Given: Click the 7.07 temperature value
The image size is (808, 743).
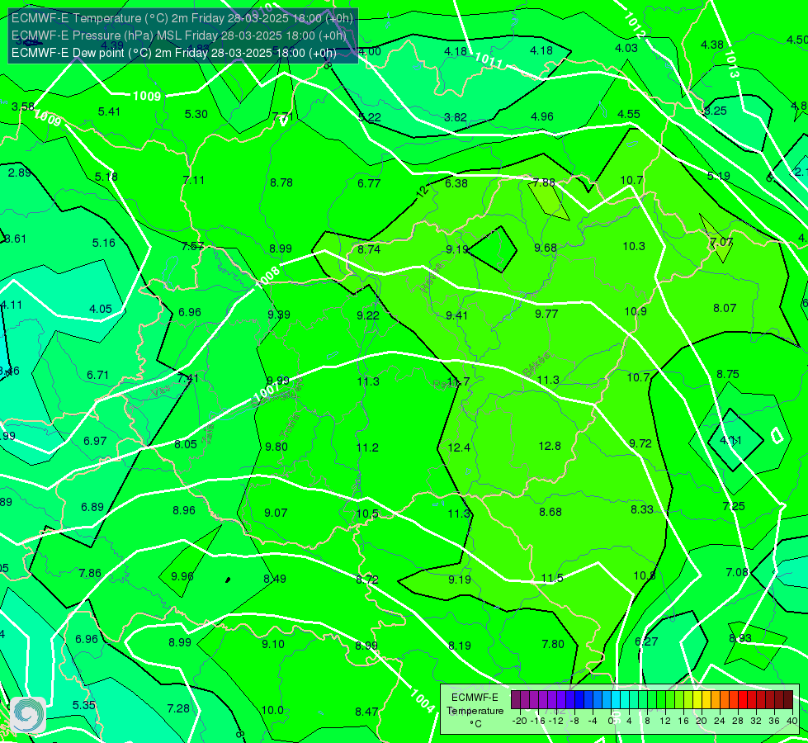Looking at the screenshot, I should [x=721, y=242].
